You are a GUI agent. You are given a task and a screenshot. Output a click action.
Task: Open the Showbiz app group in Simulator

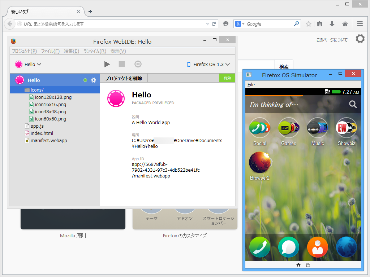coord(347,132)
